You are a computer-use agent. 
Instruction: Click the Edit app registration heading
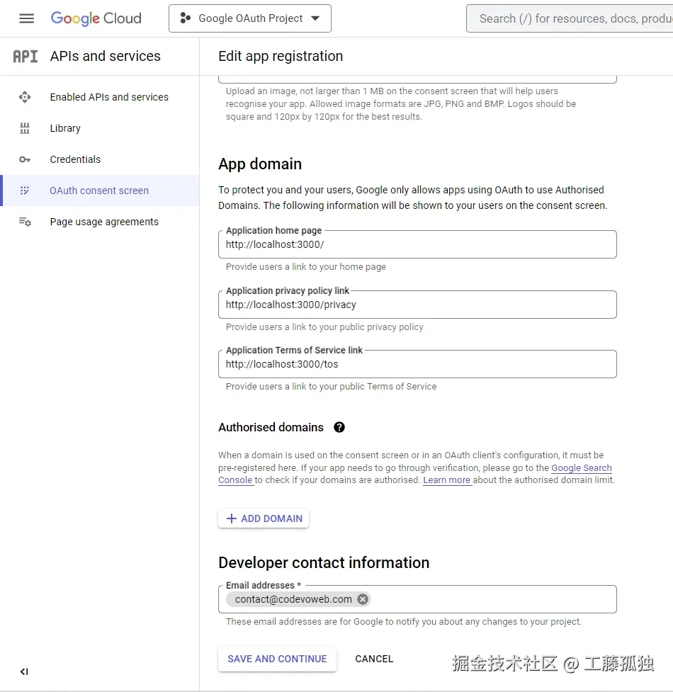coord(281,57)
